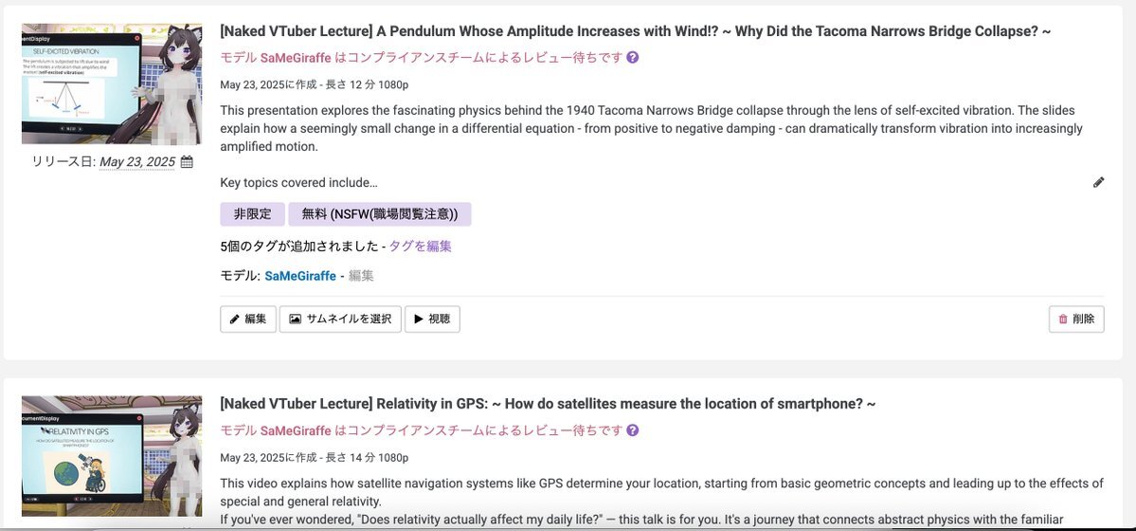Open the タグを編集 link
Screen dimensions: 1136x531
[x=420, y=247]
